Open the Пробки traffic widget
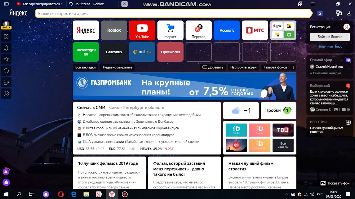Screen dimensions: 355x199 pos(278,111)
